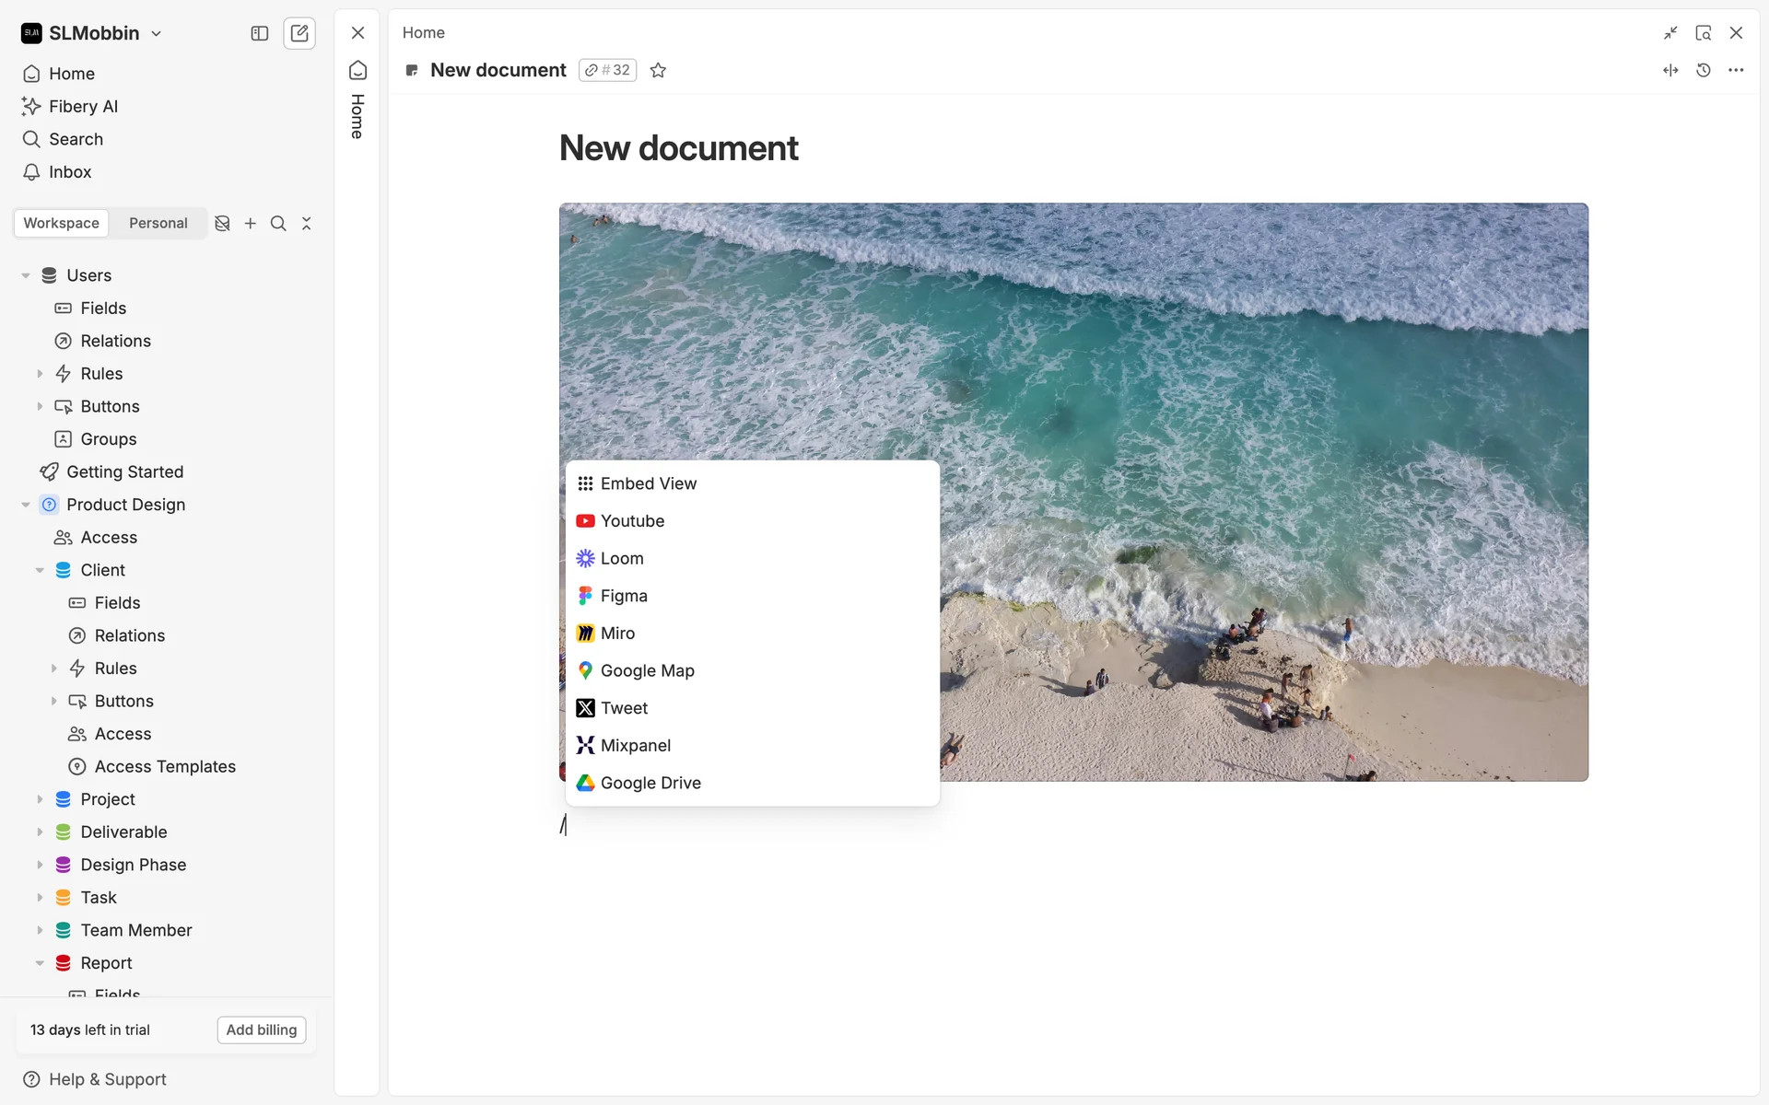This screenshot has width=1769, height=1105.
Task: Click the three-dot more options icon
Action: point(1736,70)
